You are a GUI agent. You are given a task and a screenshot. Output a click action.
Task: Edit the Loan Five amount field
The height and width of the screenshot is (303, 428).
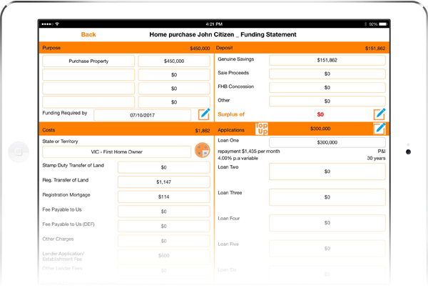coord(327,249)
